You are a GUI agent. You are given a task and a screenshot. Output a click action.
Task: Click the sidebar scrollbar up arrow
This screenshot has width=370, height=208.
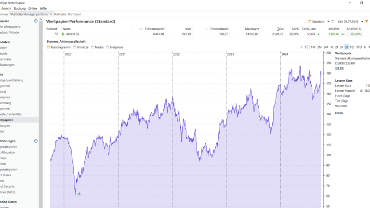(x=41, y=19)
